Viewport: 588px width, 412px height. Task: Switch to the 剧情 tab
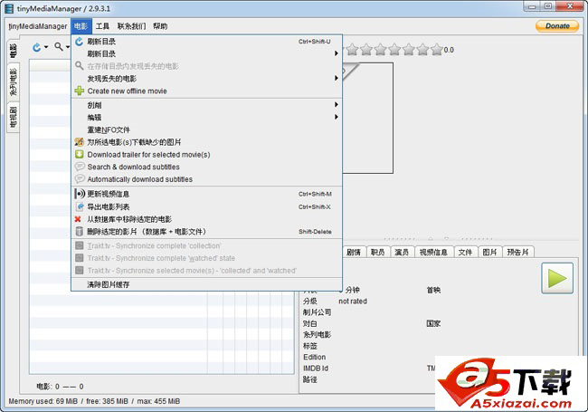coord(353,252)
